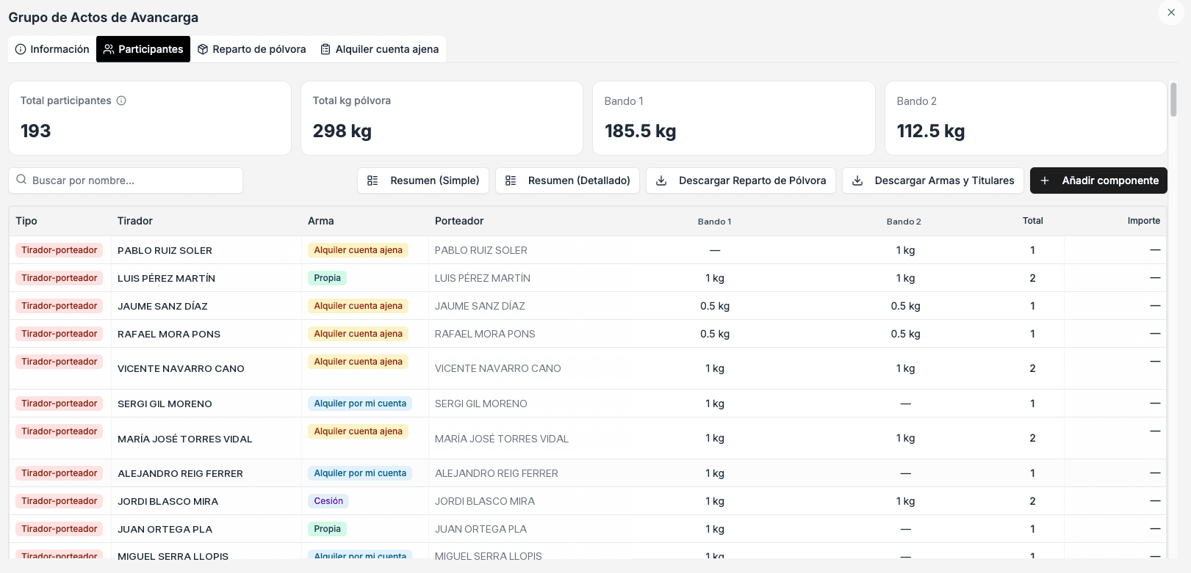
Task: Click the 185.5 kg Bando 1 value
Action: coord(640,131)
